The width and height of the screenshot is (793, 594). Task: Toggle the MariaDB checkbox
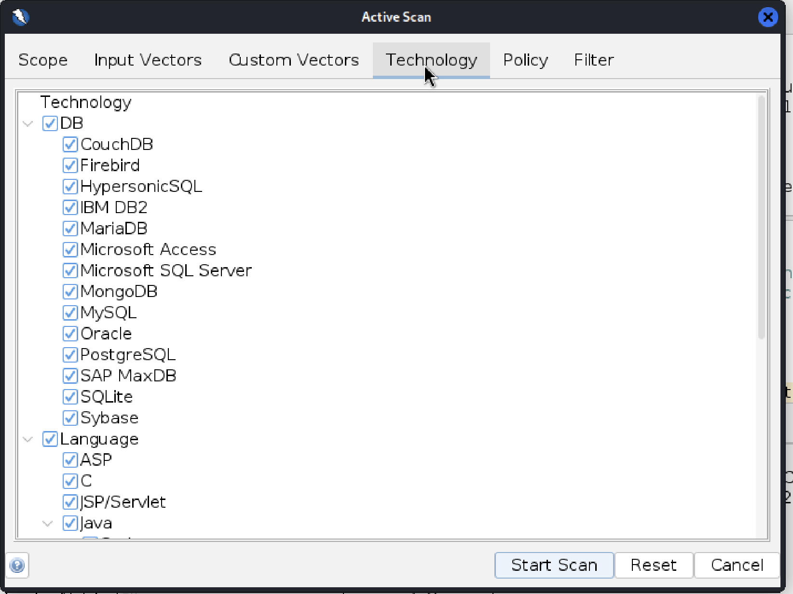pyautogui.click(x=70, y=229)
